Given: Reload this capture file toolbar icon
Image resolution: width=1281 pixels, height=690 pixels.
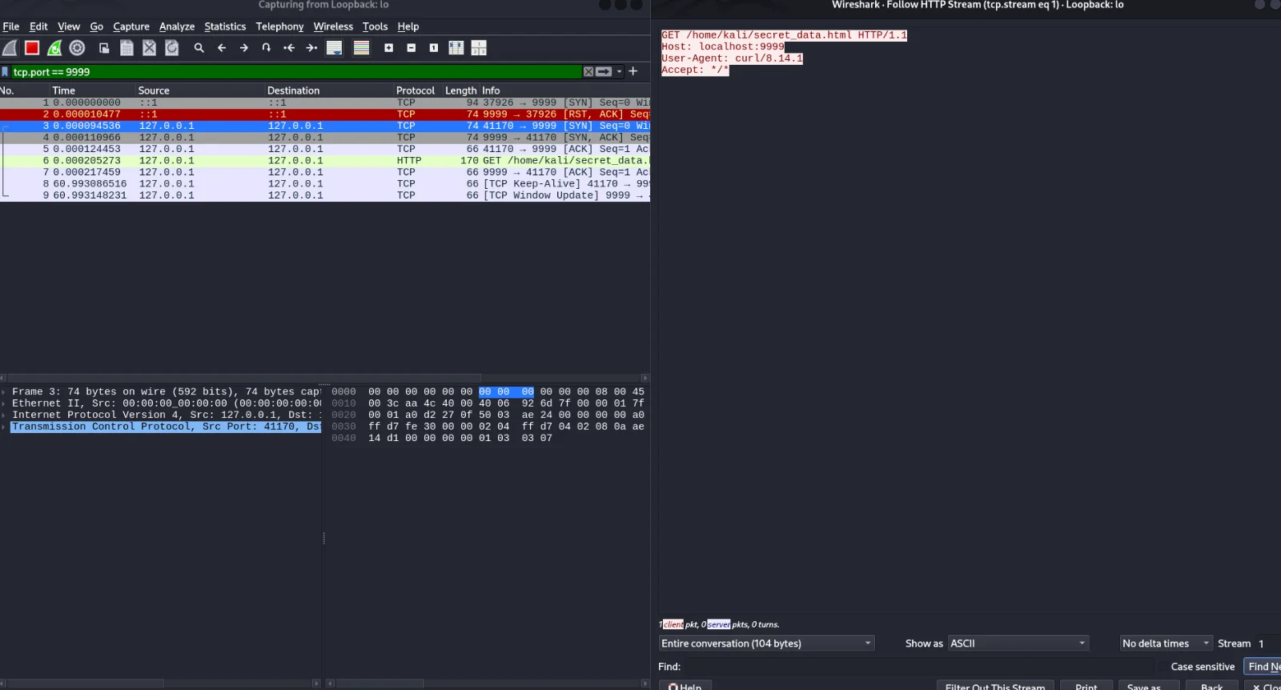Looking at the screenshot, I should pyautogui.click(x=171, y=48).
